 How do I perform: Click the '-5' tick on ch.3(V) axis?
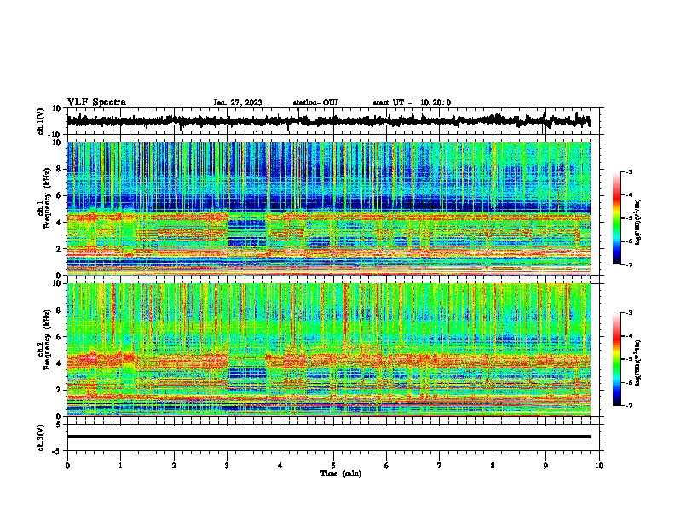click(57, 451)
